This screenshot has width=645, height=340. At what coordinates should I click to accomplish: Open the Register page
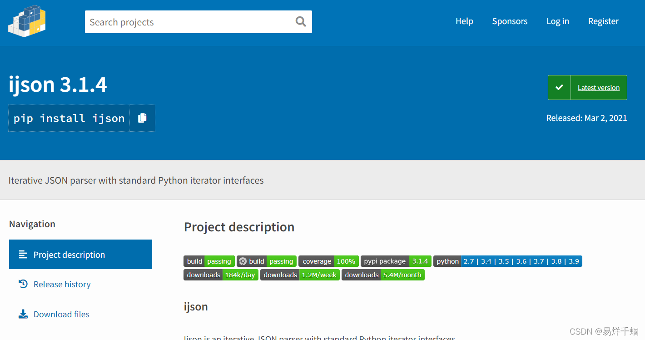click(603, 21)
